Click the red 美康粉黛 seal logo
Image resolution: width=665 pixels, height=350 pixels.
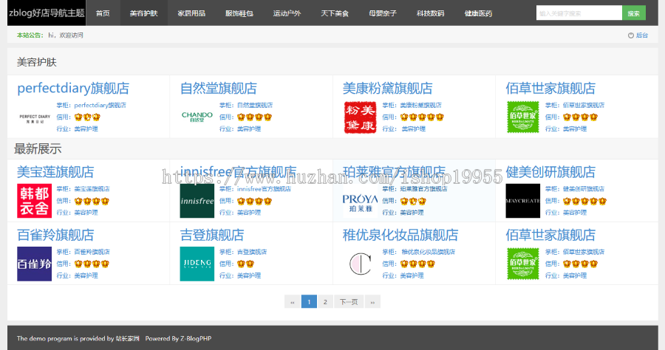pyautogui.click(x=360, y=117)
